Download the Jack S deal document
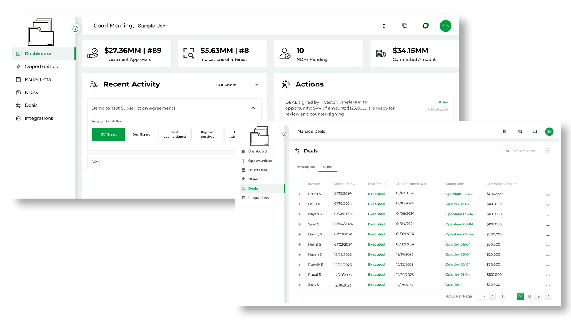 [548, 285]
